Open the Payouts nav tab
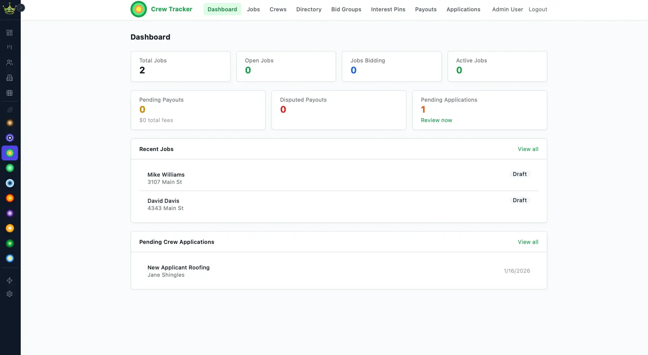This screenshot has height=355, width=648. (x=426, y=9)
